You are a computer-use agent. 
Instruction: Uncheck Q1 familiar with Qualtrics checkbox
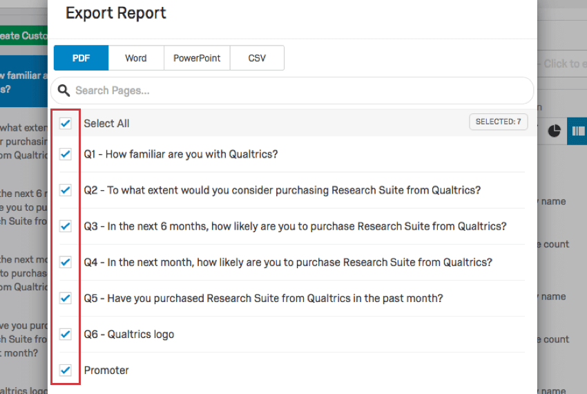tap(66, 154)
